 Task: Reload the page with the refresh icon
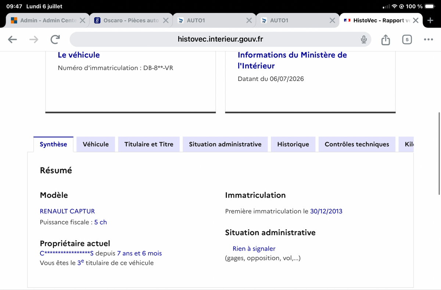point(55,39)
